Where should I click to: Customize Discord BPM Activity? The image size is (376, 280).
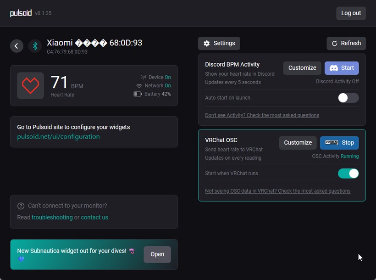pyautogui.click(x=302, y=68)
